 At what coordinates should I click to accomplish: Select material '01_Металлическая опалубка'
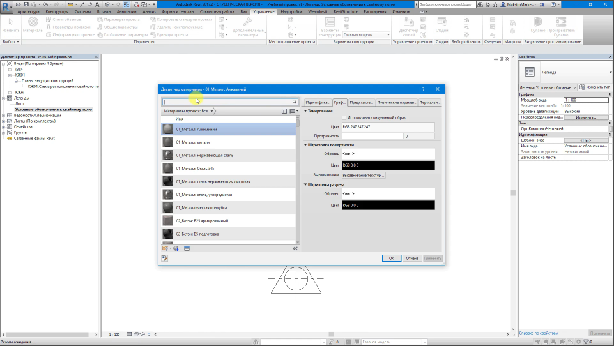(229, 208)
